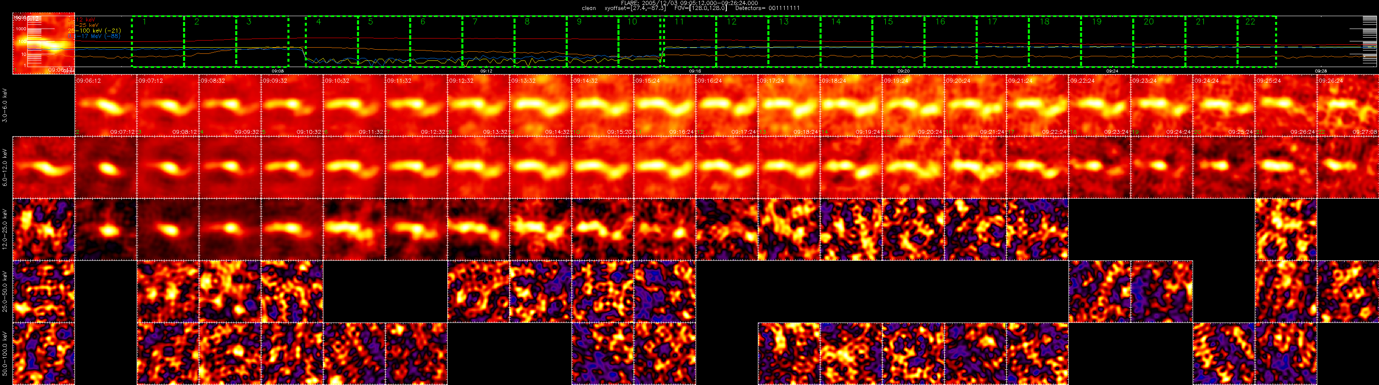The height and width of the screenshot is (385, 1379).
Task: Open the 12–25 keV image for interval 4
Action: [x=230, y=230]
